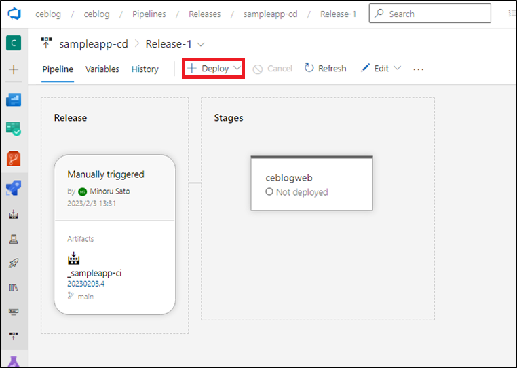Add new item with sidebar plus icon
Screen dimensions: 517x368
click(x=14, y=69)
